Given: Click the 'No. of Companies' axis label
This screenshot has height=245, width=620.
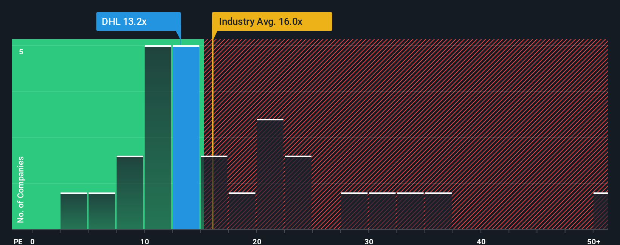Looking at the screenshot, I should 21,189.
